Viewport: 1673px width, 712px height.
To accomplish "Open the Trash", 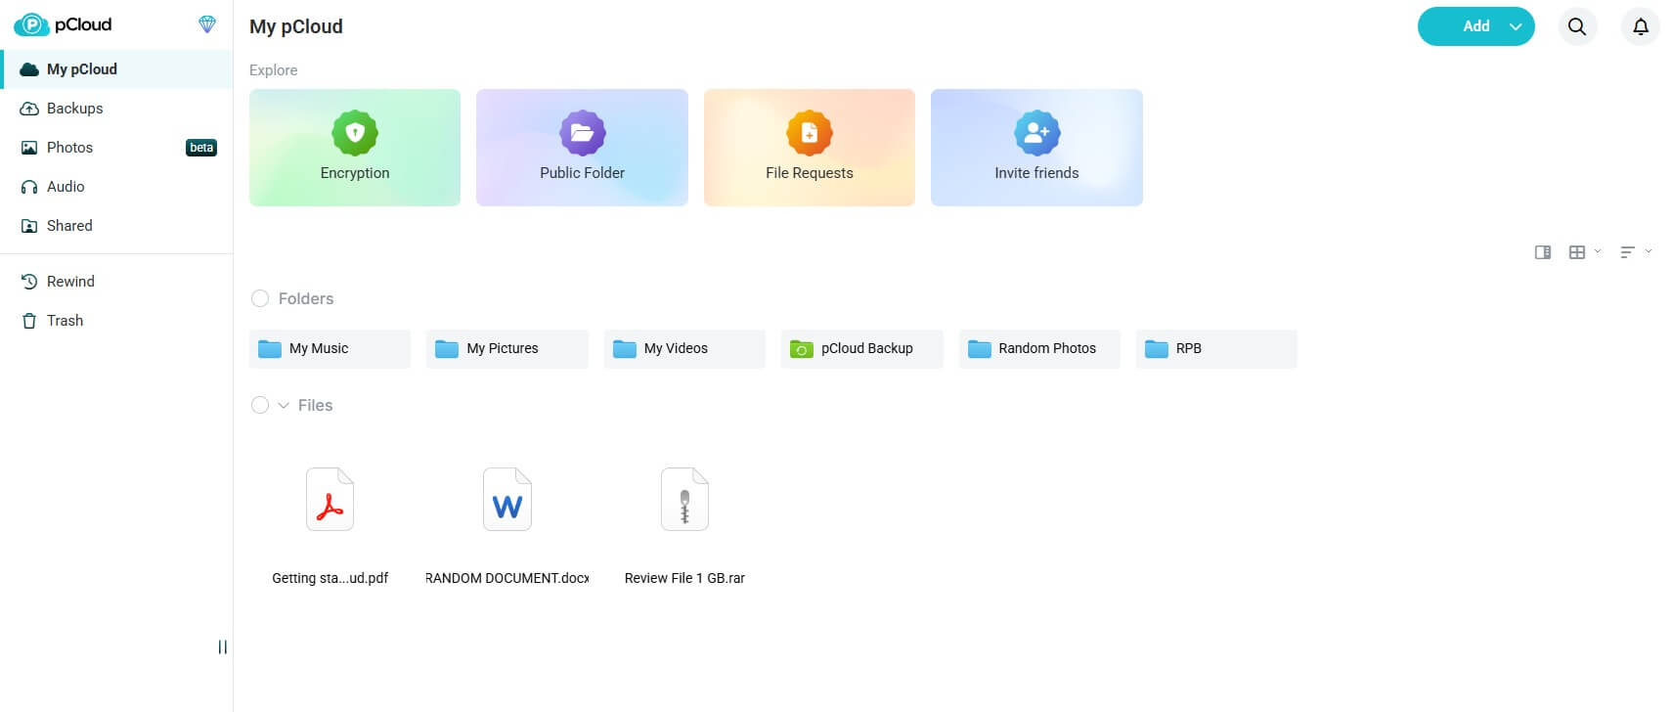I will (x=116, y=321).
